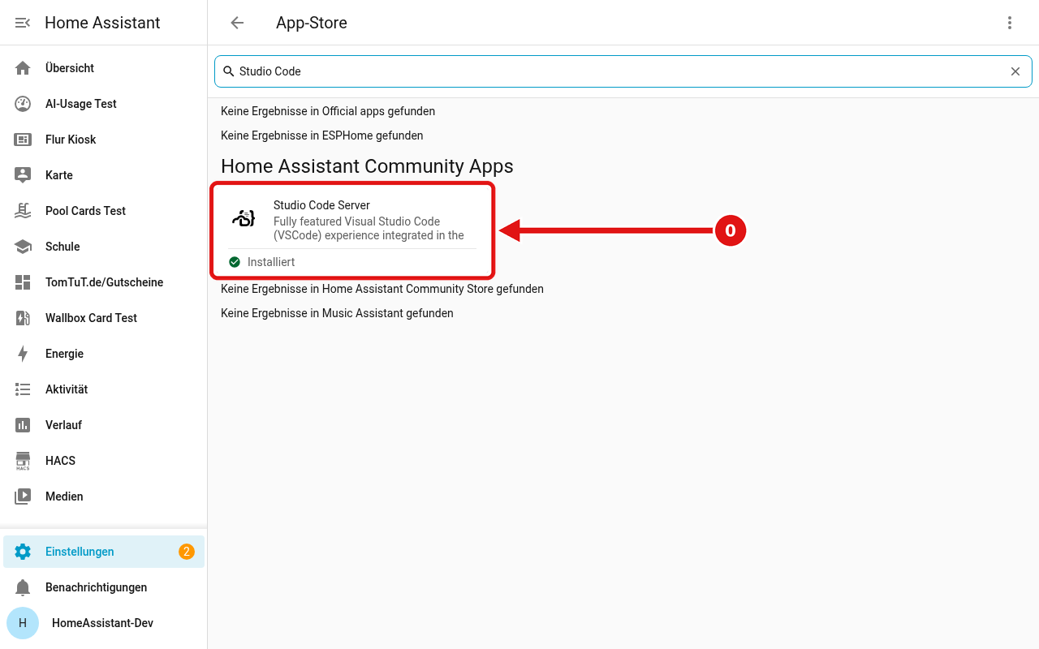
Task: Click the Pool Cards Test pool icon
Action: click(23, 211)
